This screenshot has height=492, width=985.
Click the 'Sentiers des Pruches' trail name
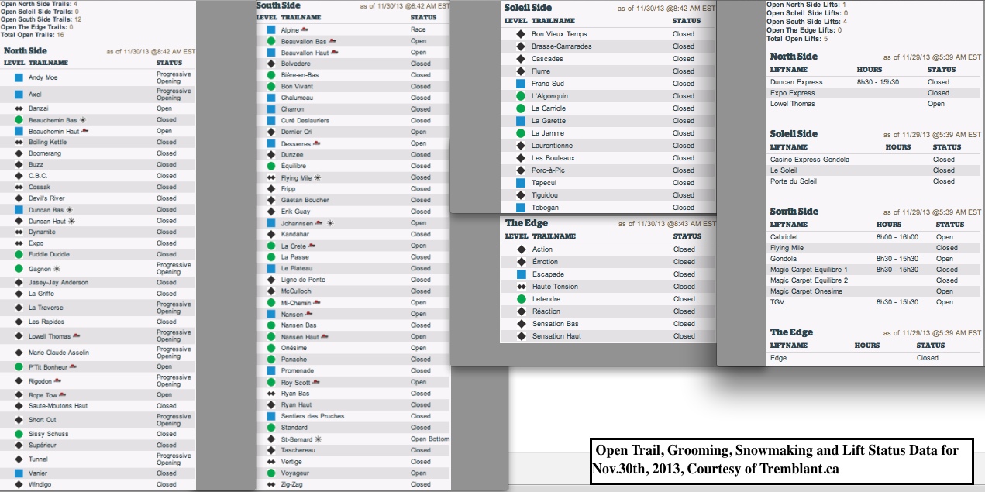(312, 416)
